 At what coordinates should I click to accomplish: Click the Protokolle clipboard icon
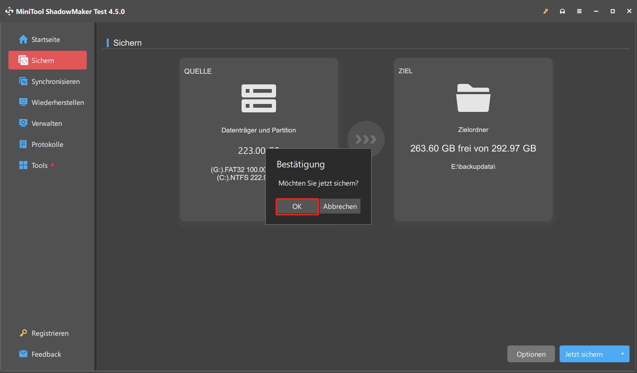(23, 145)
